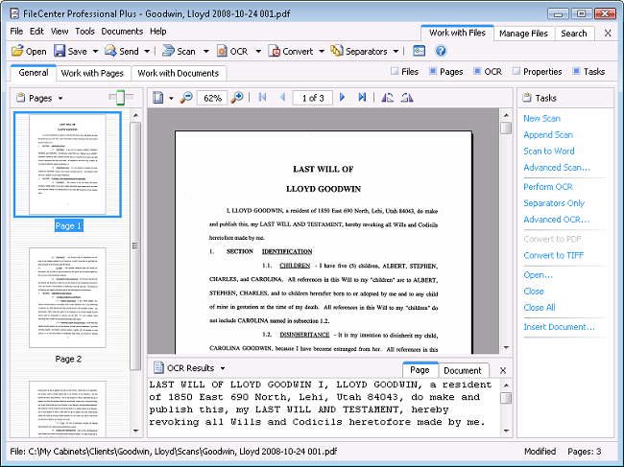Click the zoom in magnifier icon

click(237, 98)
